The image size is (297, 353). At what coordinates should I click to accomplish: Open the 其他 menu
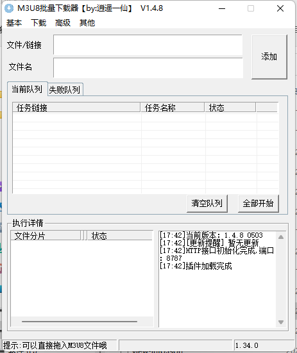(x=87, y=23)
